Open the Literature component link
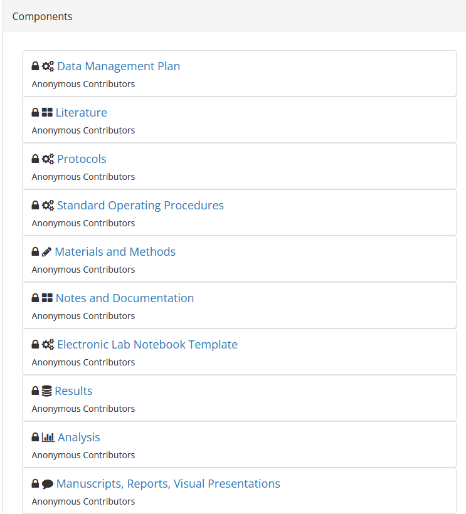466x514 pixels. coord(82,112)
